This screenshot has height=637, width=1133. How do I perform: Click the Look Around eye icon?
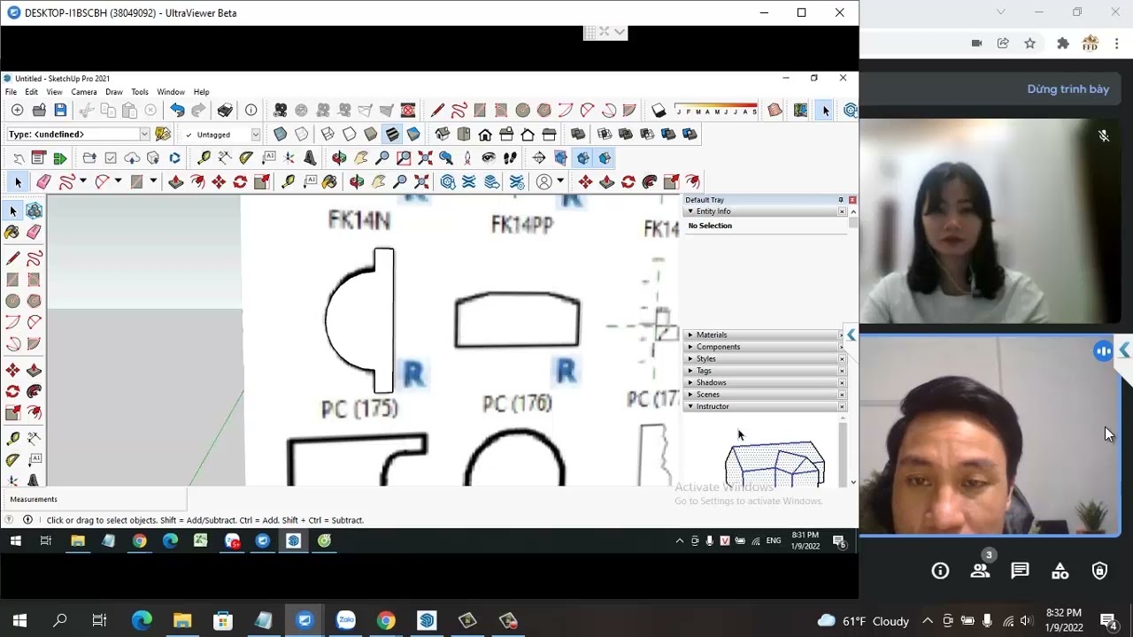click(489, 158)
